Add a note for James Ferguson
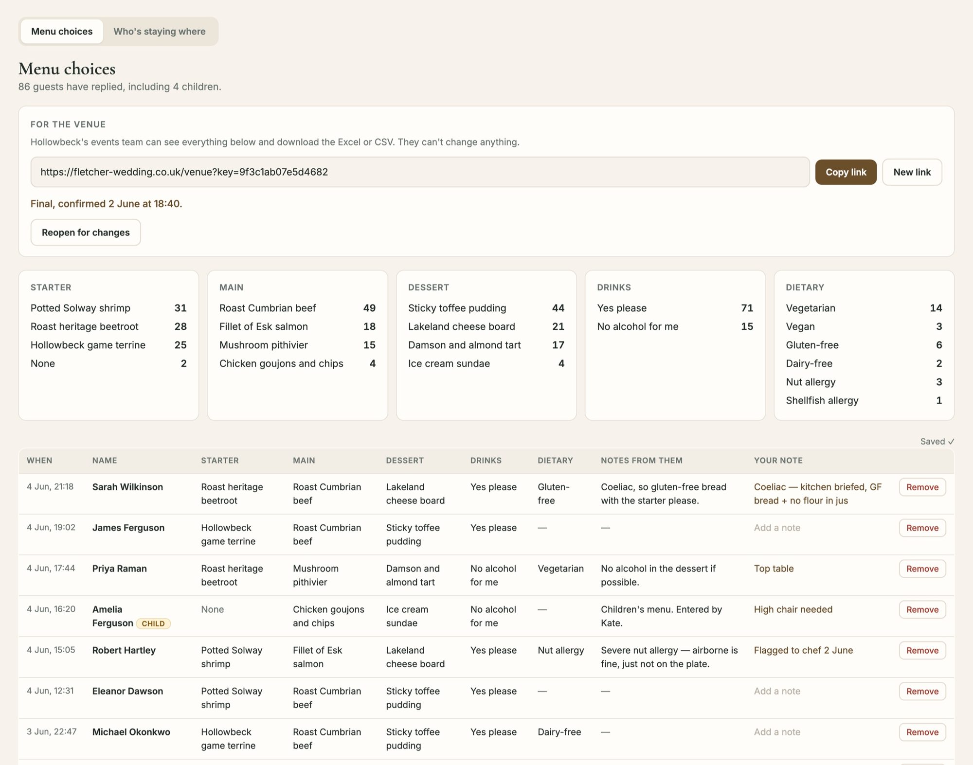The height and width of the screenshot is (765, 973). click(x=777, y=528)
